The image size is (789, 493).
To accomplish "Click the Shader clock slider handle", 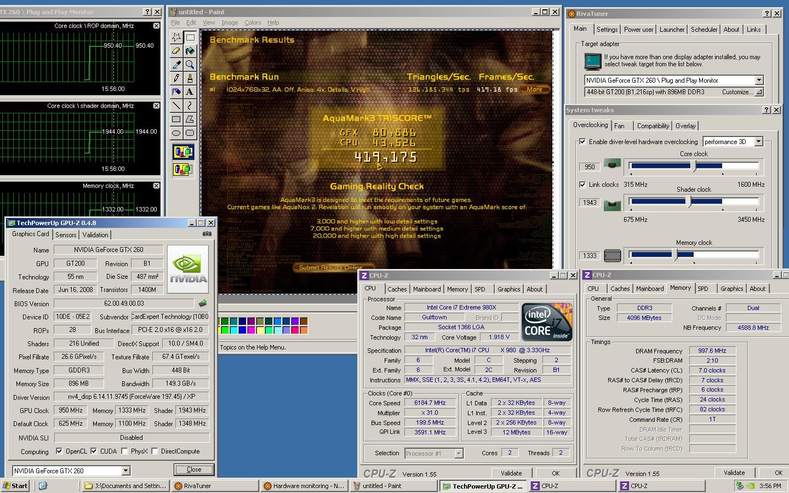I will [689, 202].
